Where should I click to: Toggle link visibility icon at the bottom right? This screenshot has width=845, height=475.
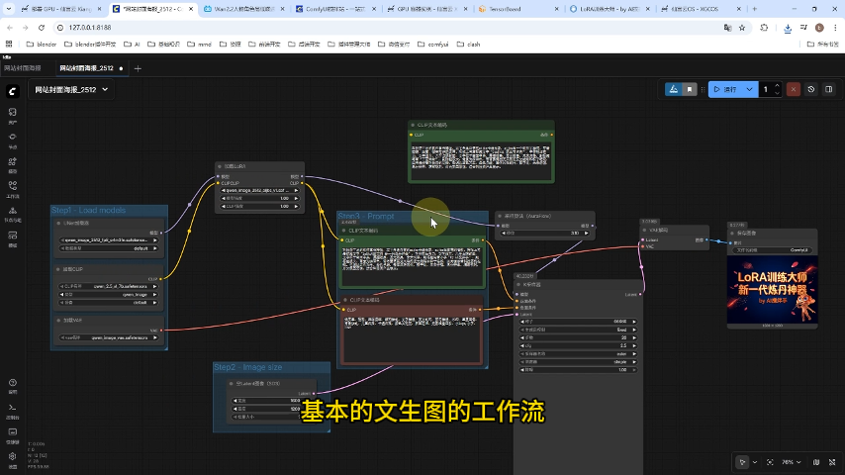832,462
